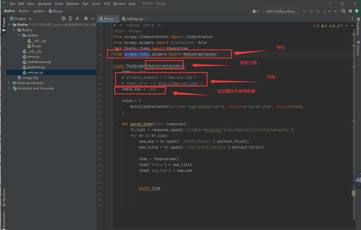Expand External Libraries node
Image resolution: width=361 pixels, height=230 pixels.
9,83
